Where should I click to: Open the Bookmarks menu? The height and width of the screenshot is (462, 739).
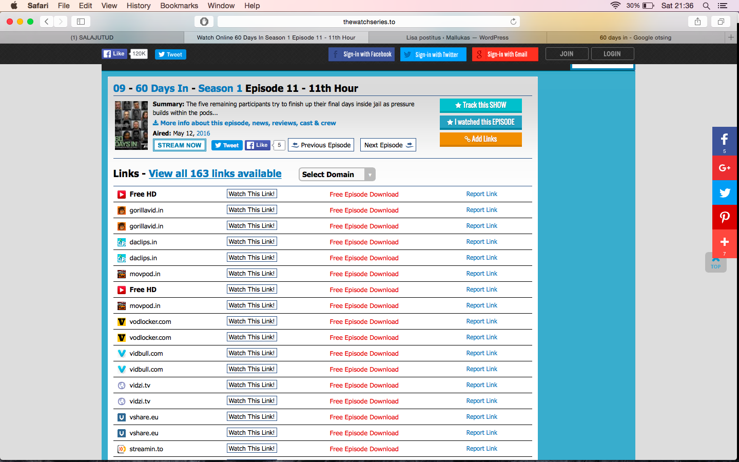179,6
